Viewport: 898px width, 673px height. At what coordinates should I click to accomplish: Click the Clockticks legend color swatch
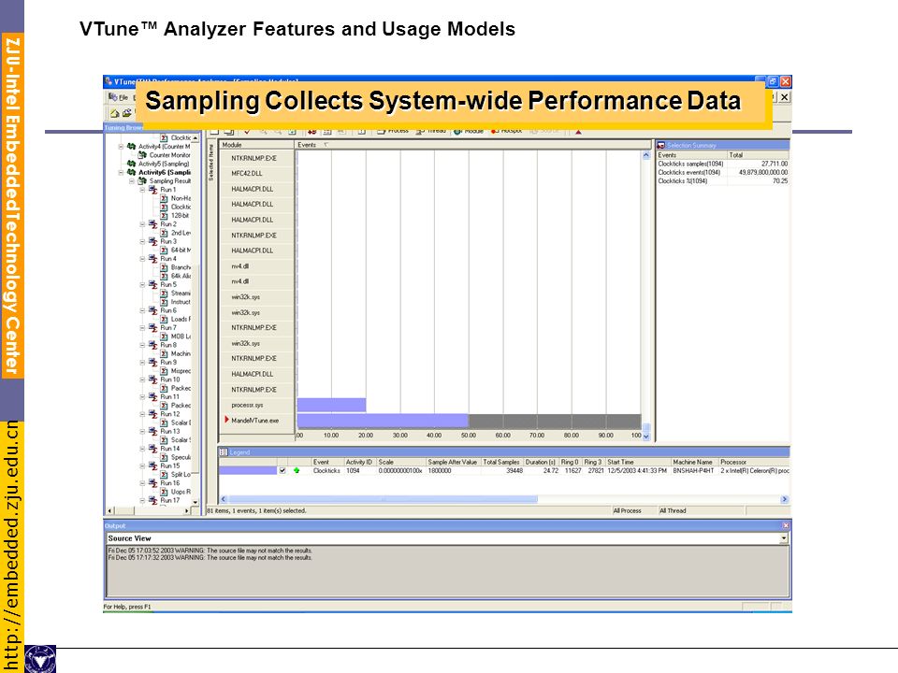click(247, 470)
